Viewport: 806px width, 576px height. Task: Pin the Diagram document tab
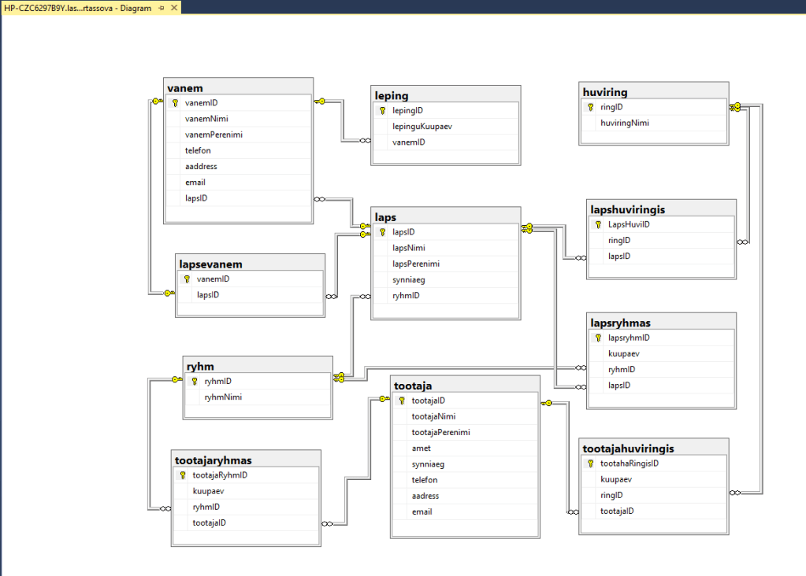162,8
